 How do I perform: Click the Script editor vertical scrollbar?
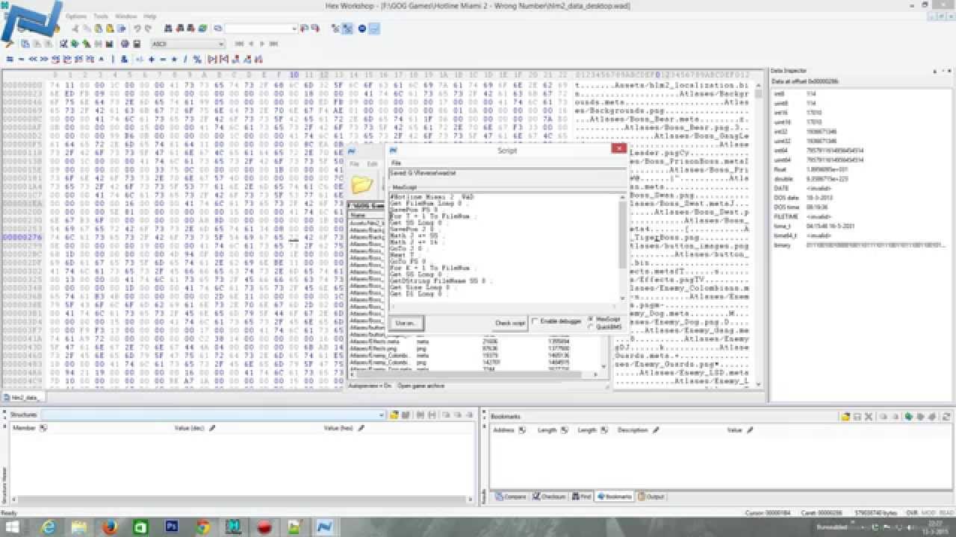click(623, 248)
